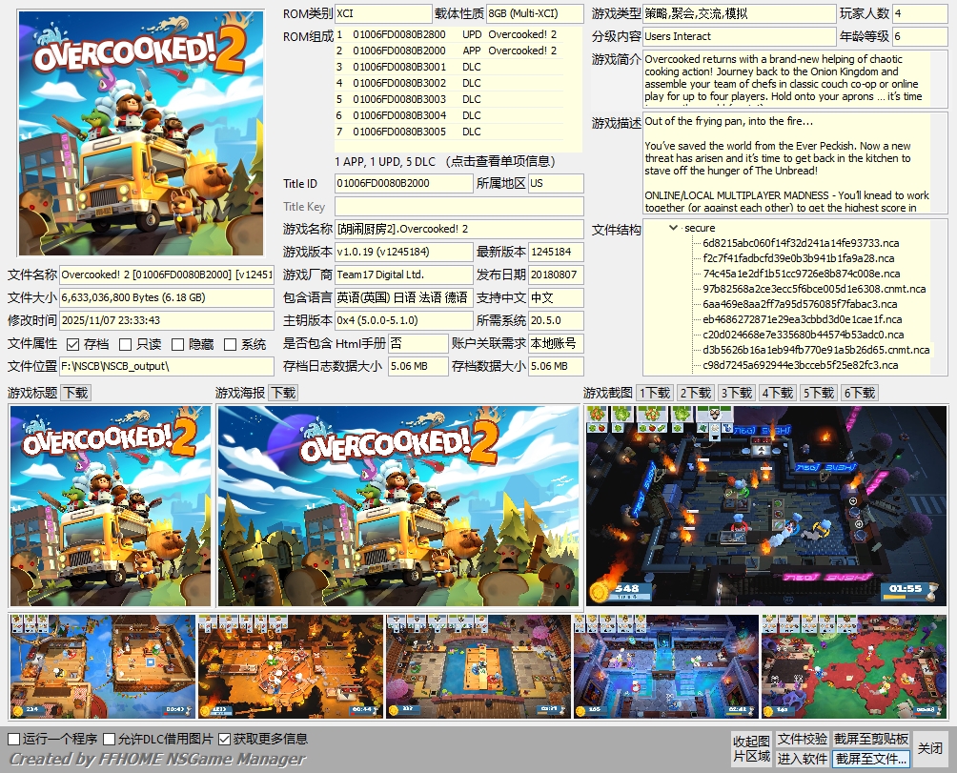This screenshot has width=957, height=773.
Task: Select DLC row 01006FD0080B3001
Action: [449, 67]
